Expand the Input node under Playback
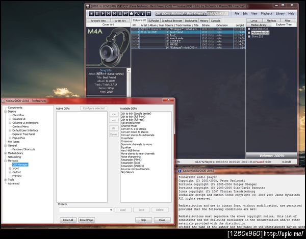The image size is (306, 239). click(x=10, y=169)
